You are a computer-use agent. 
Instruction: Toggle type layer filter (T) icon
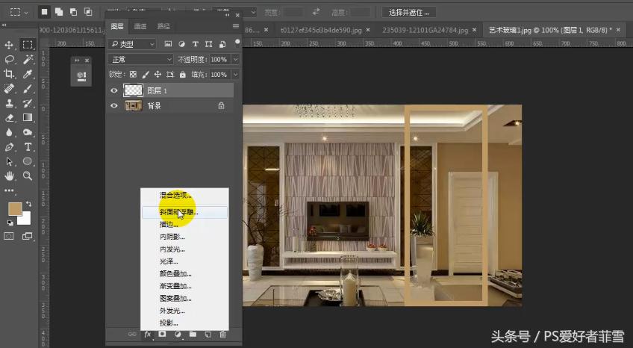(x=195, y=44)
